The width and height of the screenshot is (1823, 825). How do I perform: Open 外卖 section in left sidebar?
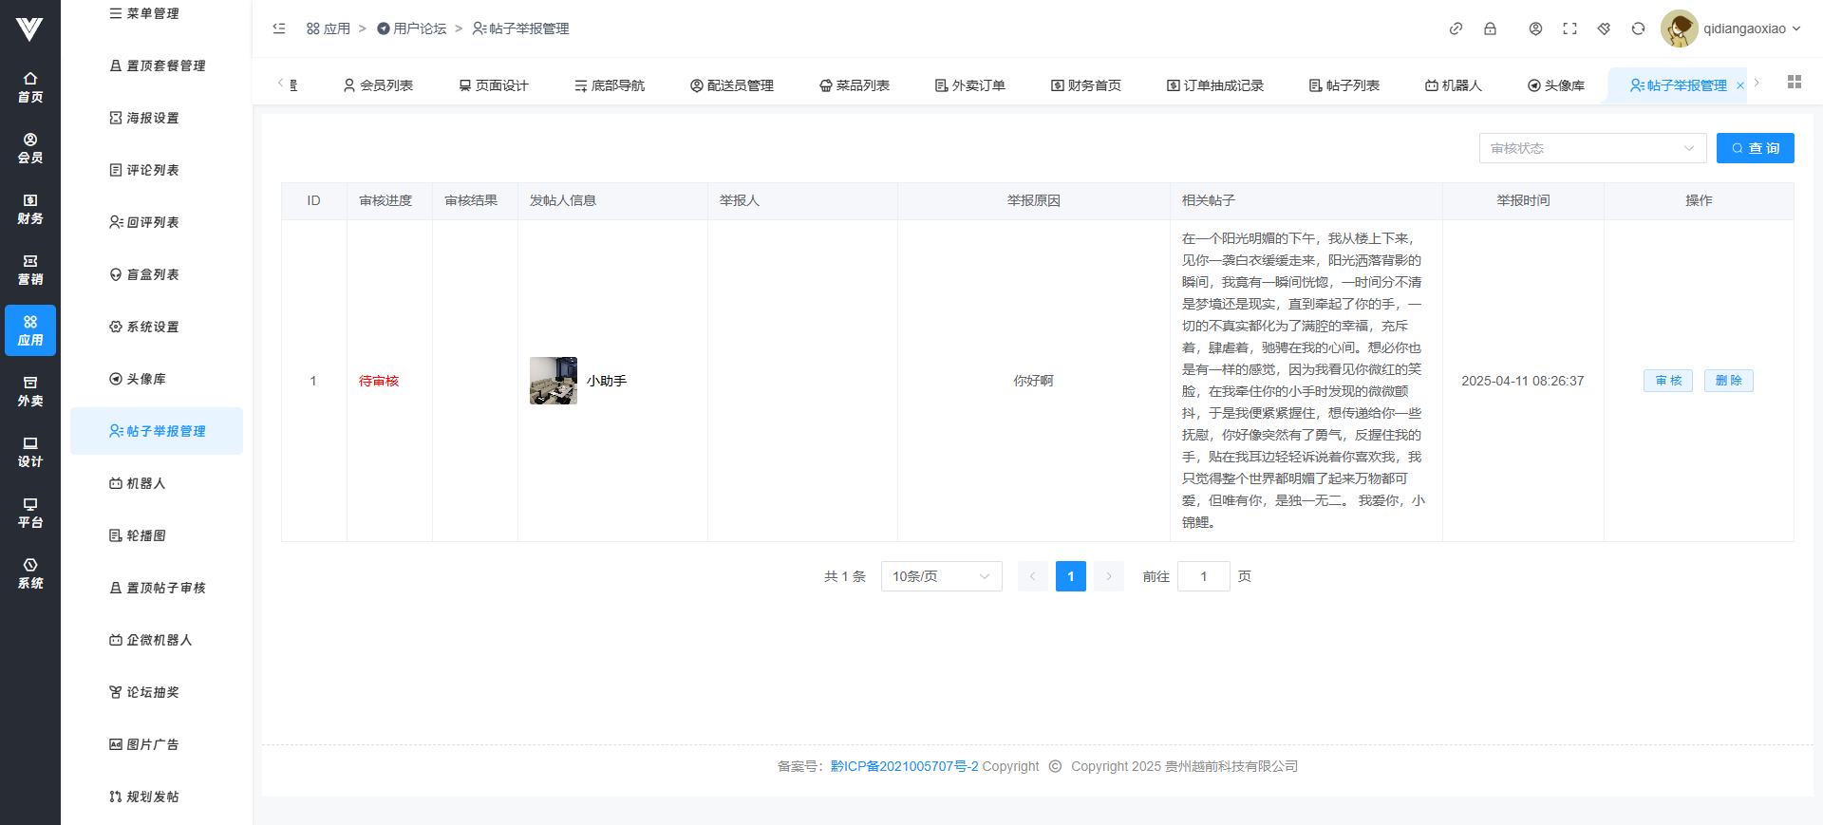click(x=30, y=391)
